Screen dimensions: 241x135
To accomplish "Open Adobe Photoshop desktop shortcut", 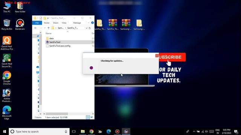I will 7,95.
